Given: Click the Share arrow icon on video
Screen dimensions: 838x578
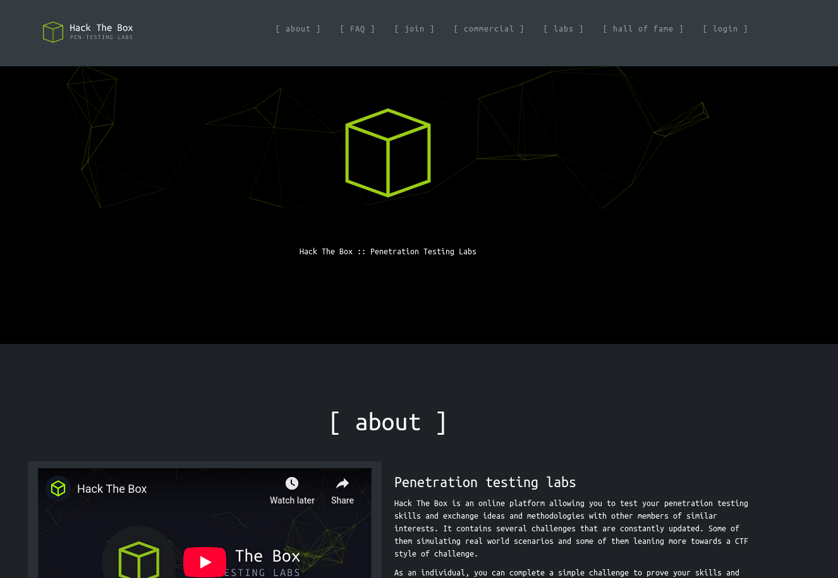Looking at the screenshot, I should [x=343, y=483].
